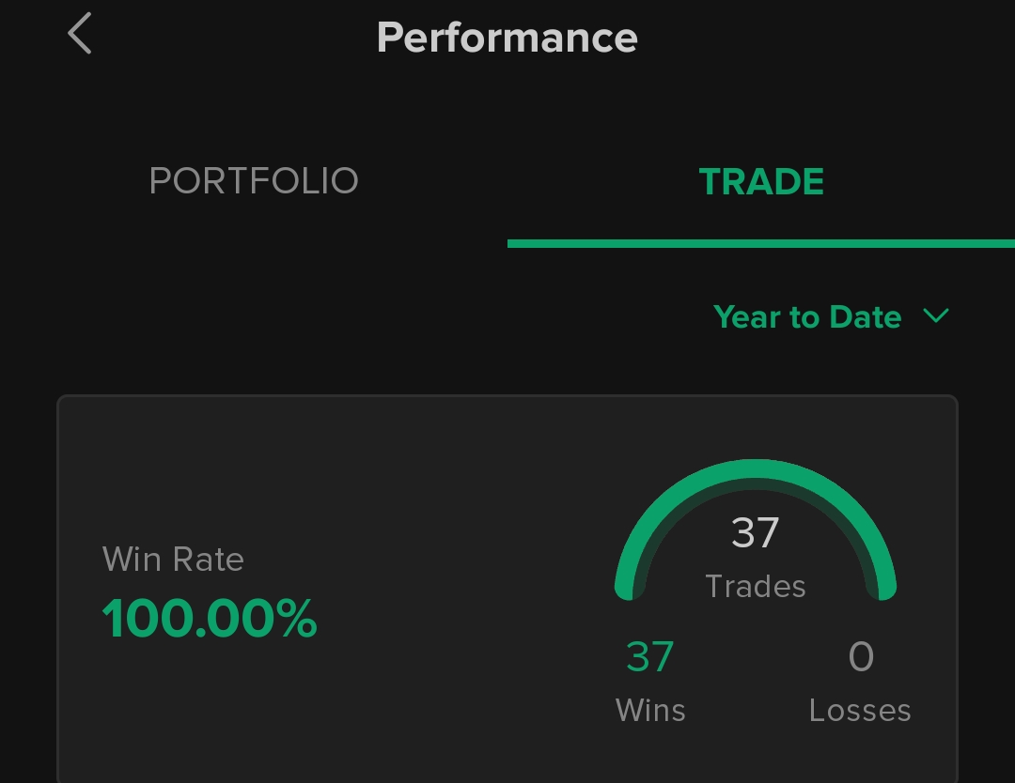Tap the Performance page title

coord(507,38)
